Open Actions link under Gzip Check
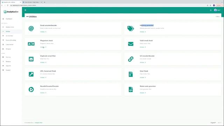Screen dimensions: 224x126 click(x=143, y=78)
